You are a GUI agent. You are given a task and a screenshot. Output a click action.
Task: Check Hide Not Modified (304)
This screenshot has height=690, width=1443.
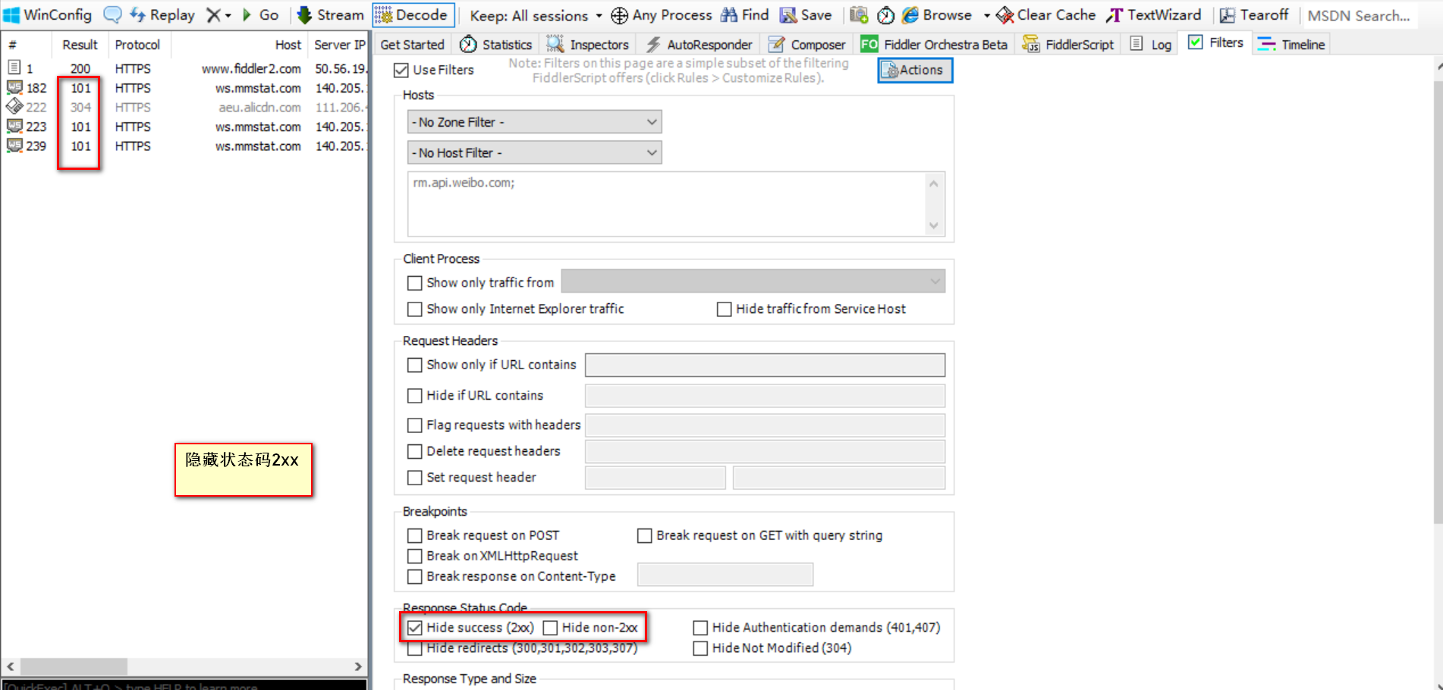pos(700,648)
